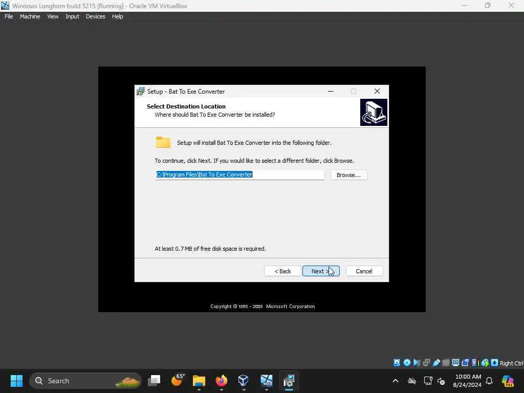
Task: Click the VirtualBox USB devices status icon
Action: [436, 363]
